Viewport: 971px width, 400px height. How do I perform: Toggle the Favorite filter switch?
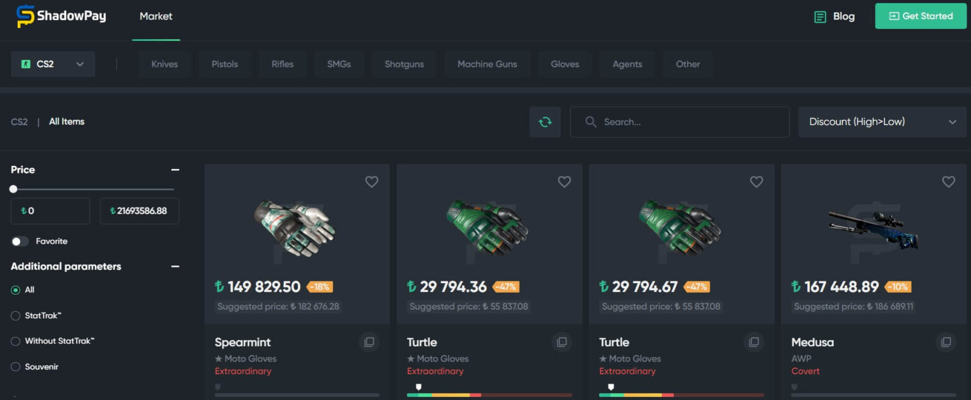pyautogui.click(x=20, y=241)
